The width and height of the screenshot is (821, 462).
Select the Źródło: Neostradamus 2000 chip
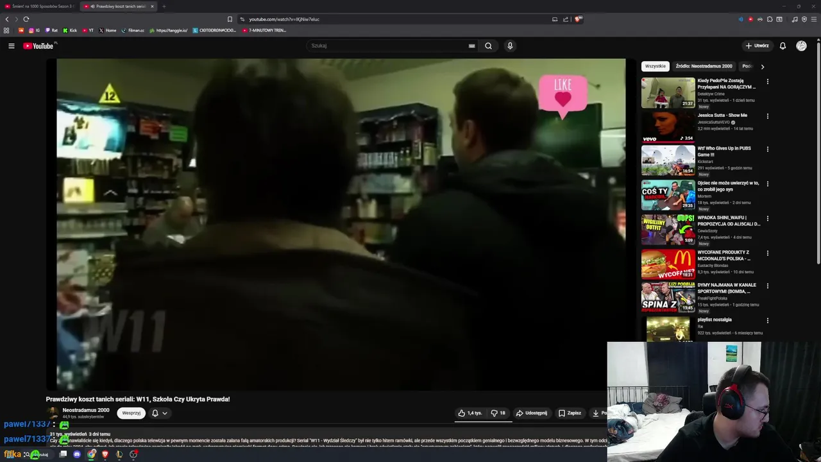pos(704,66)
